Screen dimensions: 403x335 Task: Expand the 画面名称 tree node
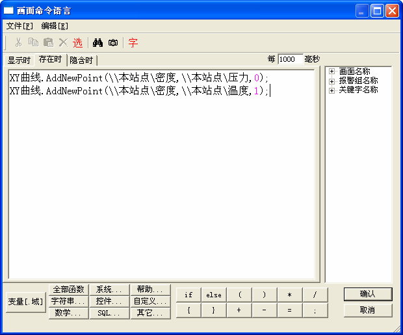(331, 72)
